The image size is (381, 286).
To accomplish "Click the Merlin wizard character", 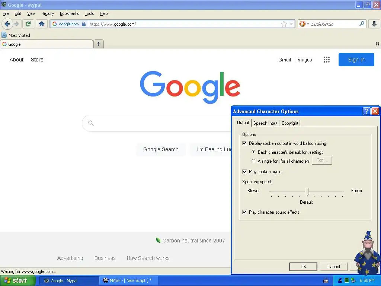I will tap(368, 253).
